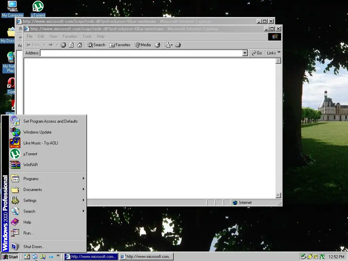Open Like Music - Try AOL! entry

click(x=48, y=143)
